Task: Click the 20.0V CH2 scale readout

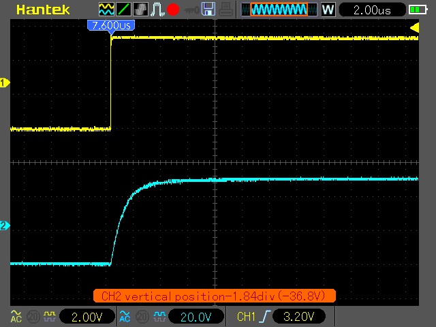Action: point(196,317)
